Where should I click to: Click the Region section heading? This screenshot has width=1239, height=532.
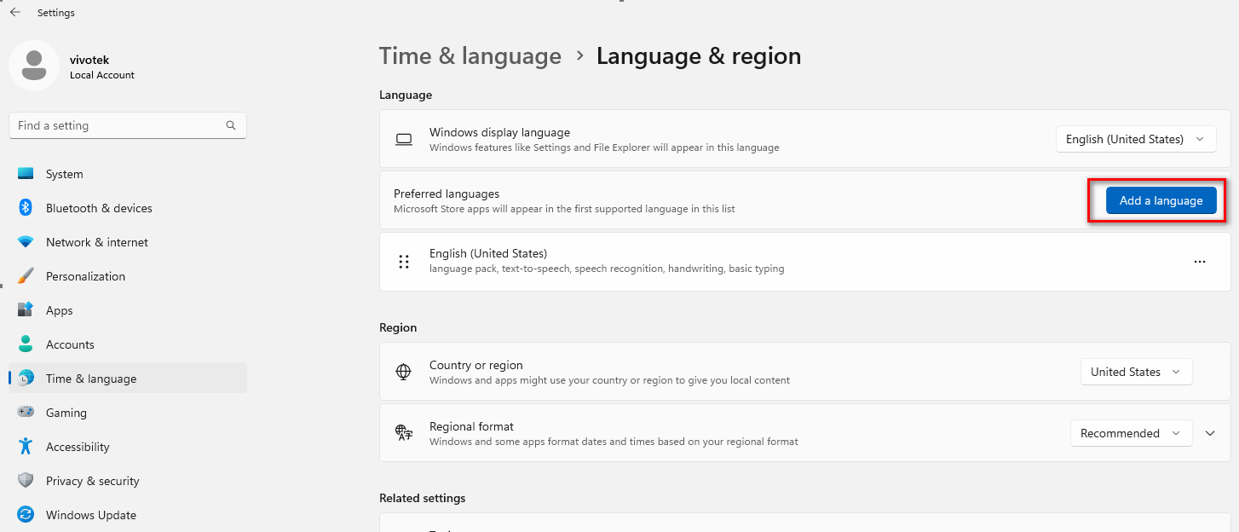pyautogui.click(x=398, y=327)
